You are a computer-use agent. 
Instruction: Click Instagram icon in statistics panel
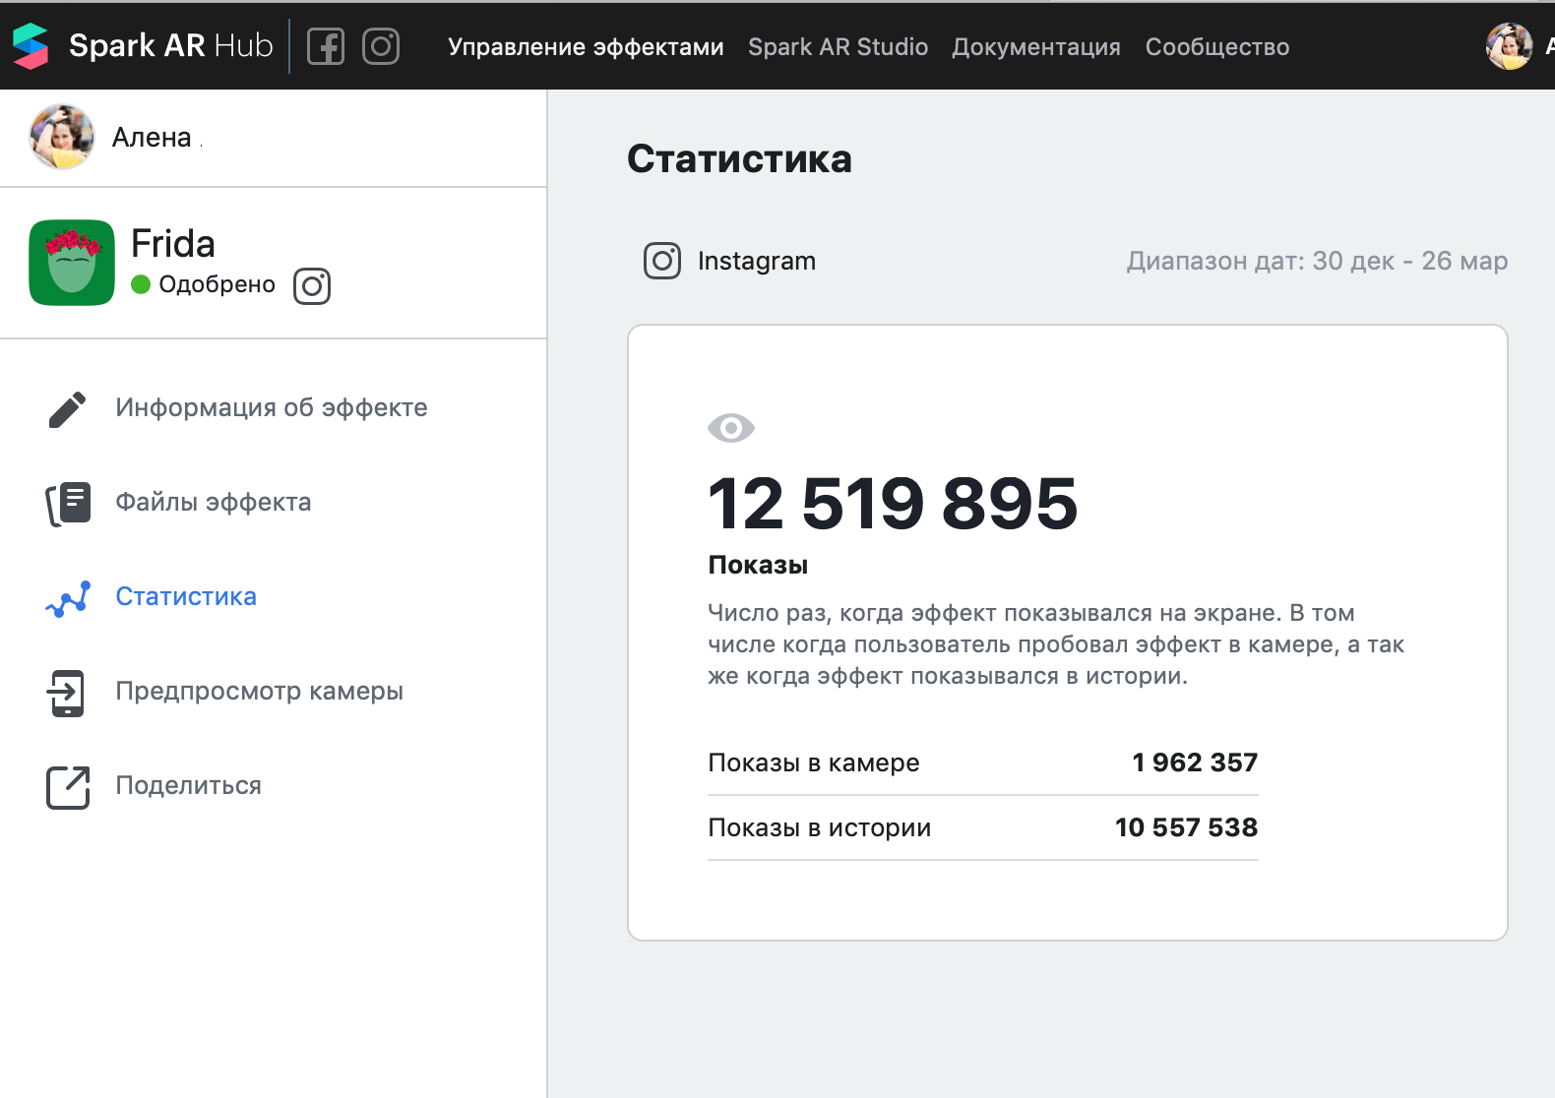click(x=662, y=261)
